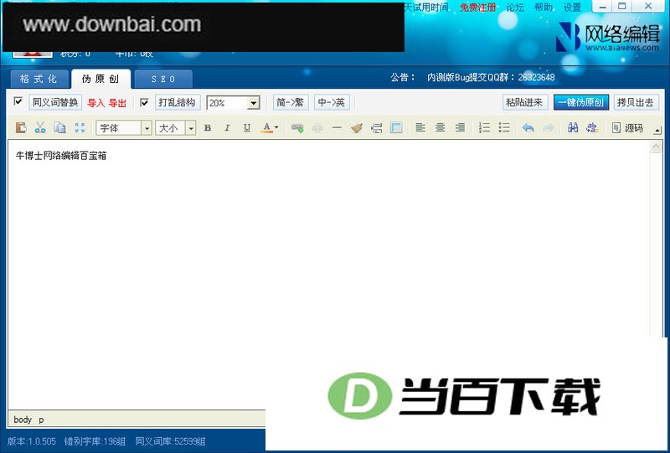Screen dimensions: 670x453
Task: Click 简->繁 conversion button
Action: point(290,102)
